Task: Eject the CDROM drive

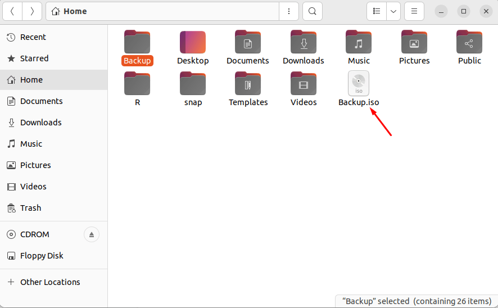Action: click(x=92, y=234)
